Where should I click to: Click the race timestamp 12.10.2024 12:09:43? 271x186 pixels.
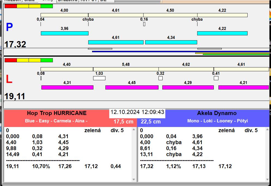(x=137, y=112)
